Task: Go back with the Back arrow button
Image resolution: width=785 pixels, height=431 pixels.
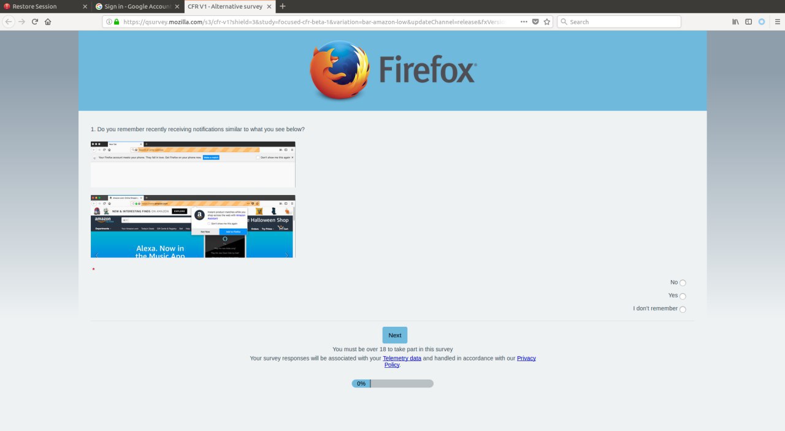Action: tap(9, 21)
